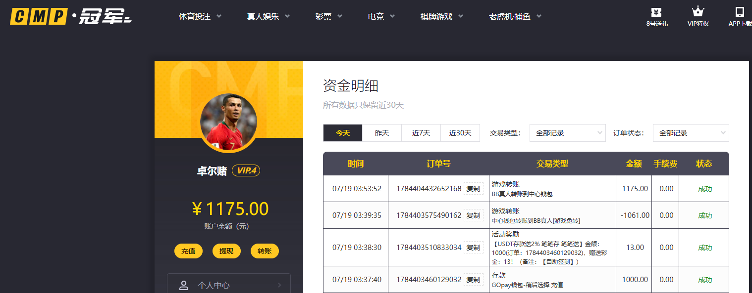Click the 金额 column header
The image size is (752, 293).
(x=634, y=164)
